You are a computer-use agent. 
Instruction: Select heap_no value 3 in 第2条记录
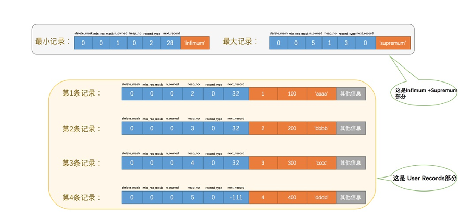click(x=193, y=128)
